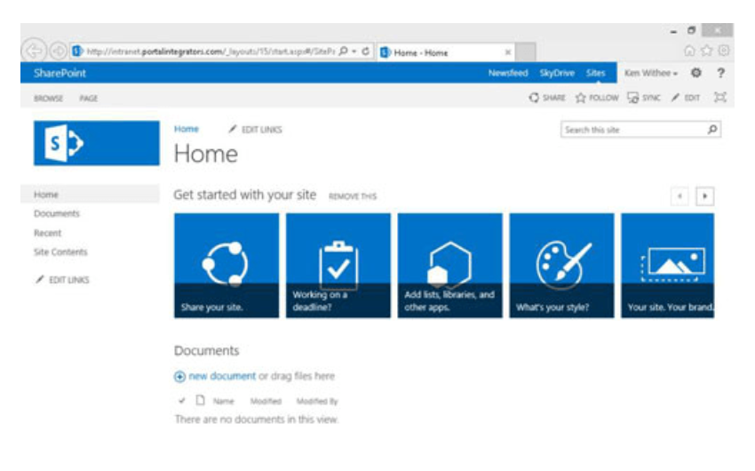Open Documents in the left navigation
The width and height of the screenshot is (755, 471).
click(x=57, y=213)
